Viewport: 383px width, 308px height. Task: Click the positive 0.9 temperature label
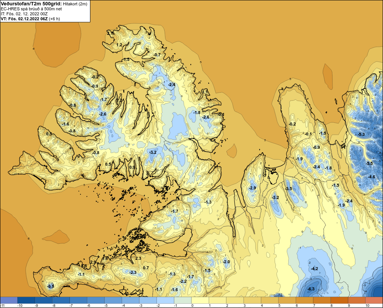pyautogui.click(x=132, y=167)
